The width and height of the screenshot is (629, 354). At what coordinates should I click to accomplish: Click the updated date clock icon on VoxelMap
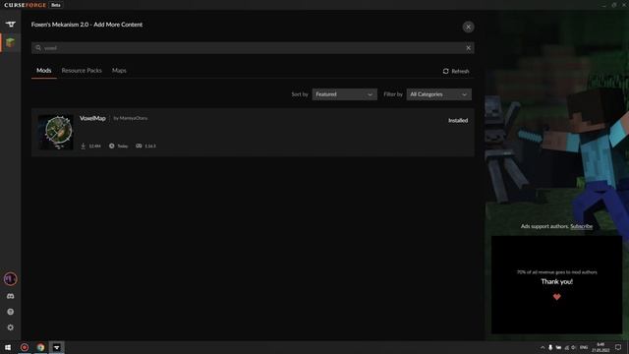(111, 146)
